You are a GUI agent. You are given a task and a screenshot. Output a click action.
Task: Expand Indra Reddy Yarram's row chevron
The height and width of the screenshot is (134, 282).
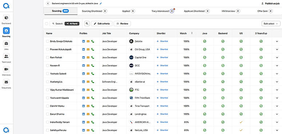pos(277,122)
